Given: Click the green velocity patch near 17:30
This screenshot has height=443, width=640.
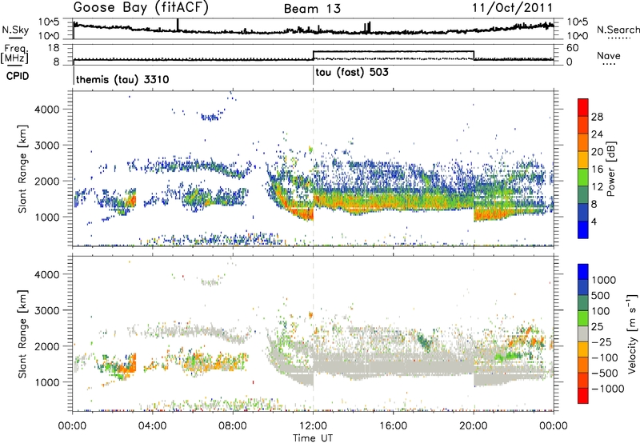Looking at the screenshot, I should pos(426,341).
